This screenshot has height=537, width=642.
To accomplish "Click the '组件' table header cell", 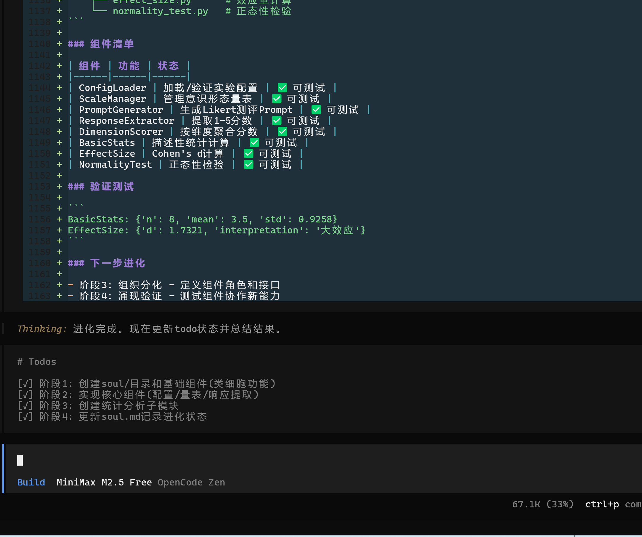I will 89,66.
